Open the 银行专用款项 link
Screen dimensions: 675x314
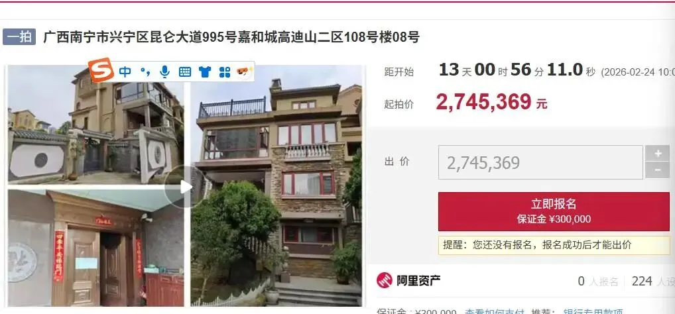click(x=593, y=311)
